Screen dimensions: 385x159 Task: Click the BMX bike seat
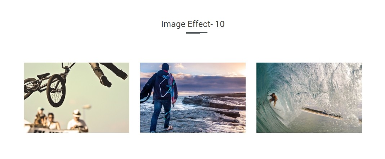pyautogui.click(x=43, y=76)
